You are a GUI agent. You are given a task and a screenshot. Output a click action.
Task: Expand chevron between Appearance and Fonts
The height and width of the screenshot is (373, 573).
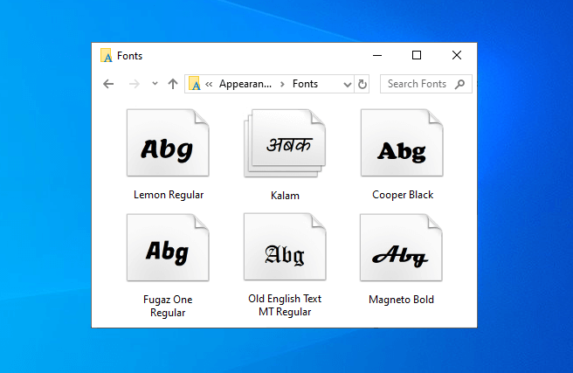coord(282,84)
